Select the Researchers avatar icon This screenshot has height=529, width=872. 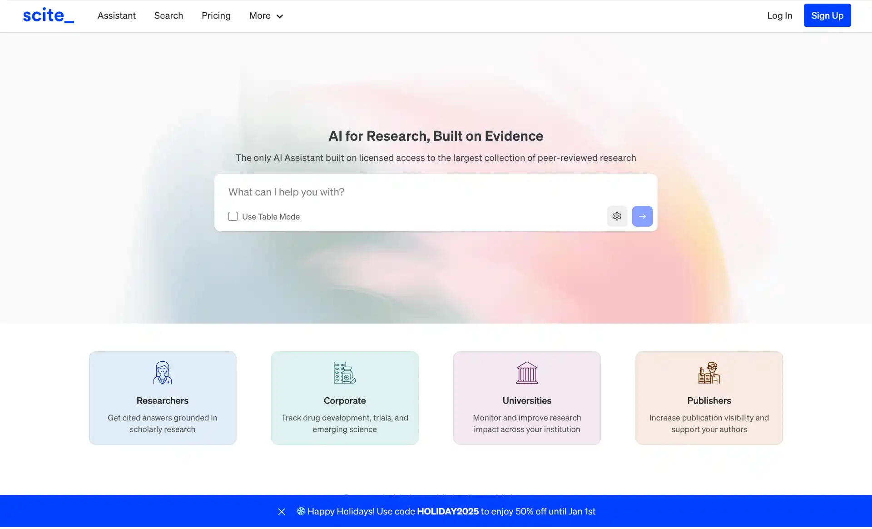[x=162, y=373]
